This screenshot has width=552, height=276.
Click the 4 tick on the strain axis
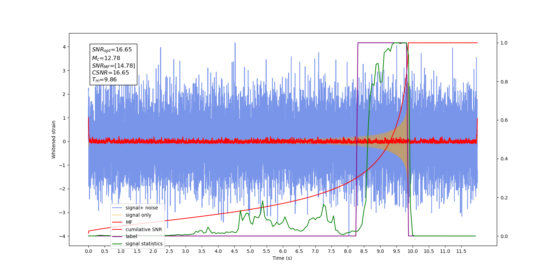click(64, 47)
